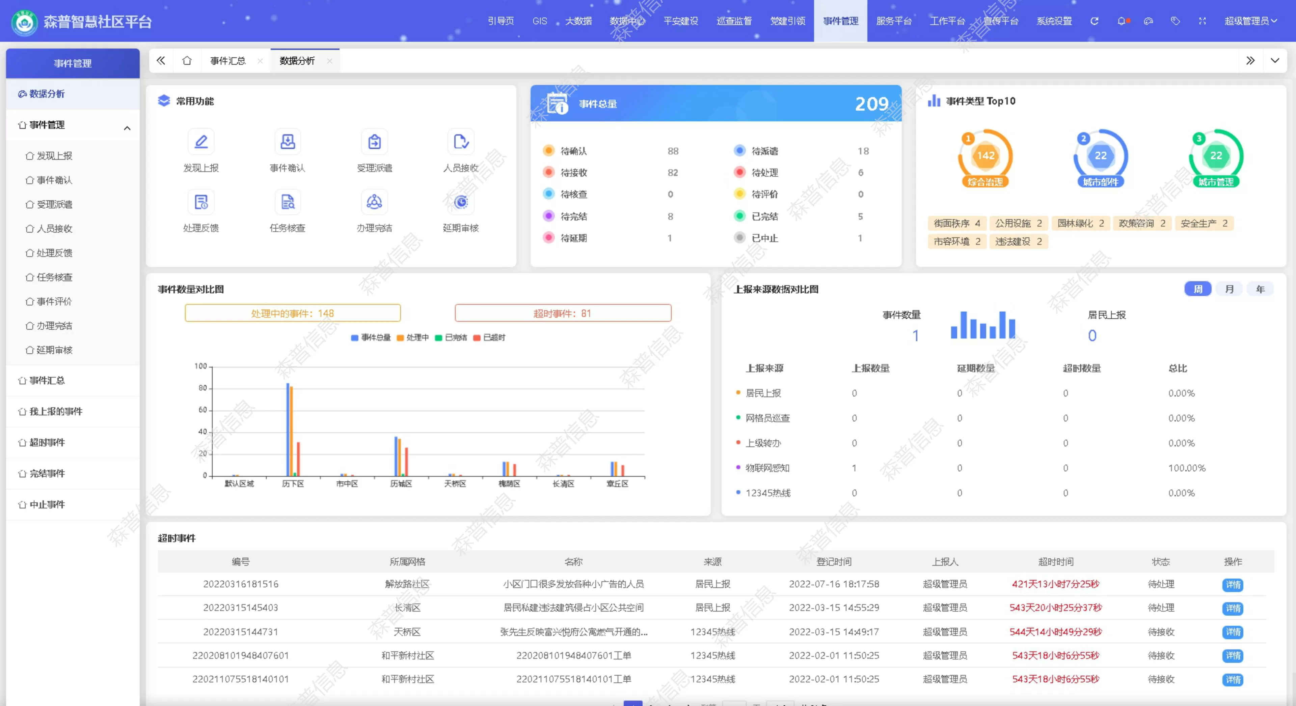Open the 人员接收 shortcut icon

click(x=461, y=142)
